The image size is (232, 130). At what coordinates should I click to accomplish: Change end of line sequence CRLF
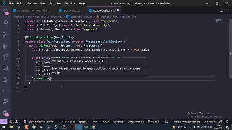click(106, 122)
